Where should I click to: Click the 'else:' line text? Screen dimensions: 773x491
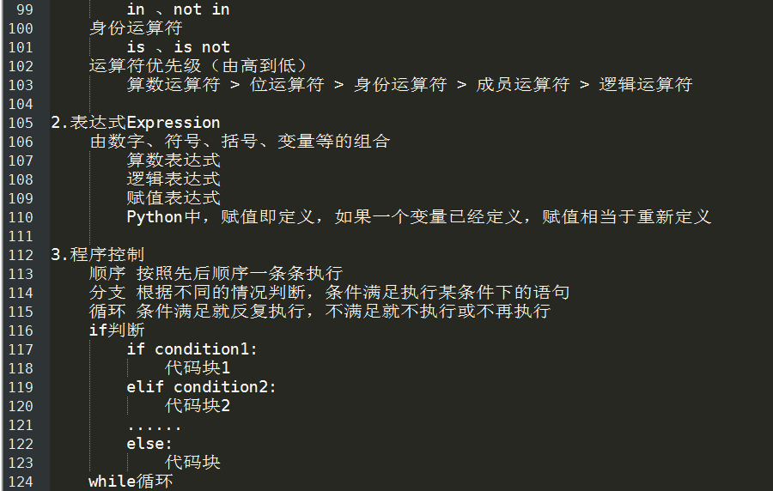[x=149, y=444]
